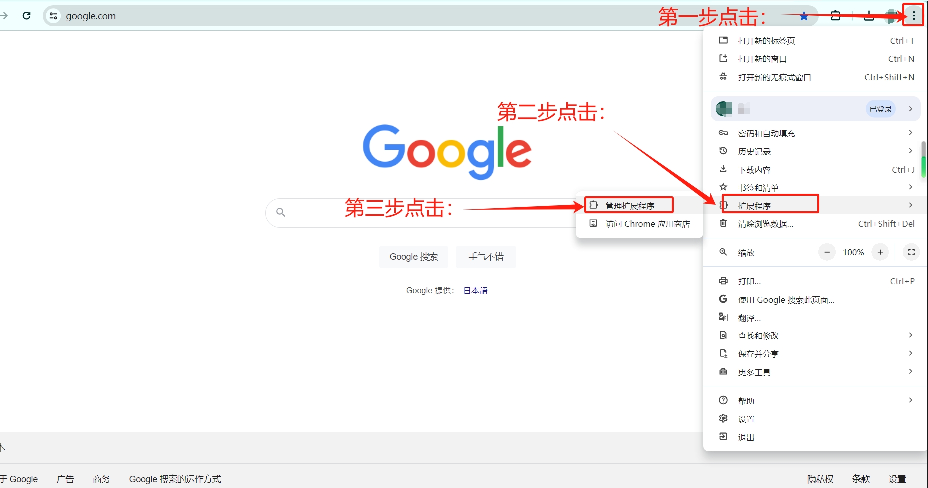The height and width of the screenshot is (488, 928).
Task: Click the trash icon beside 清除浏览数据
Action: click(x=723, y=223)
